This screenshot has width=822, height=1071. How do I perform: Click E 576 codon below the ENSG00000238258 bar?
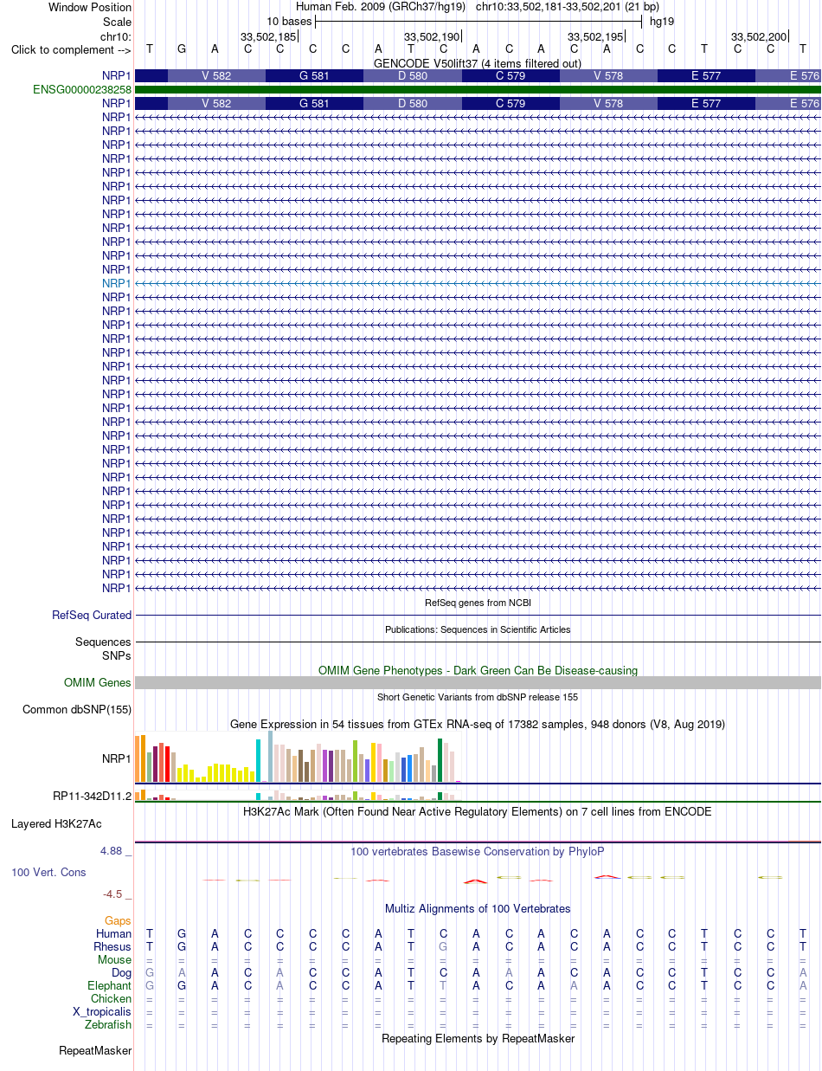tap(788, 104)
